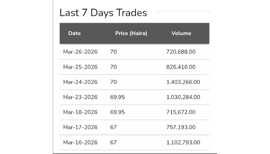This screenshot has width=270, height=154.
Task: Click the 720,688.00 volume value
Action: 181,52
